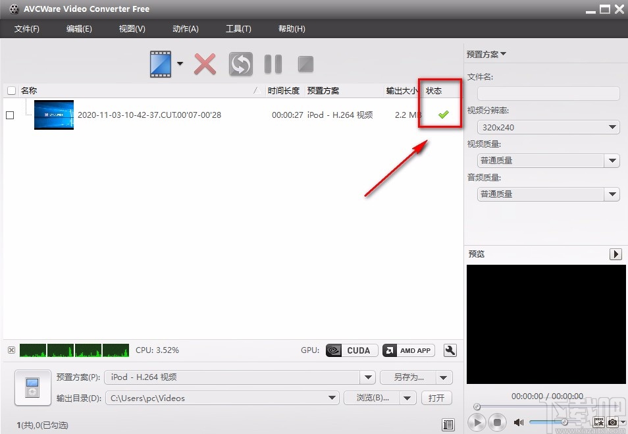Click the film strip icon near preview controls

coord(598,422)
